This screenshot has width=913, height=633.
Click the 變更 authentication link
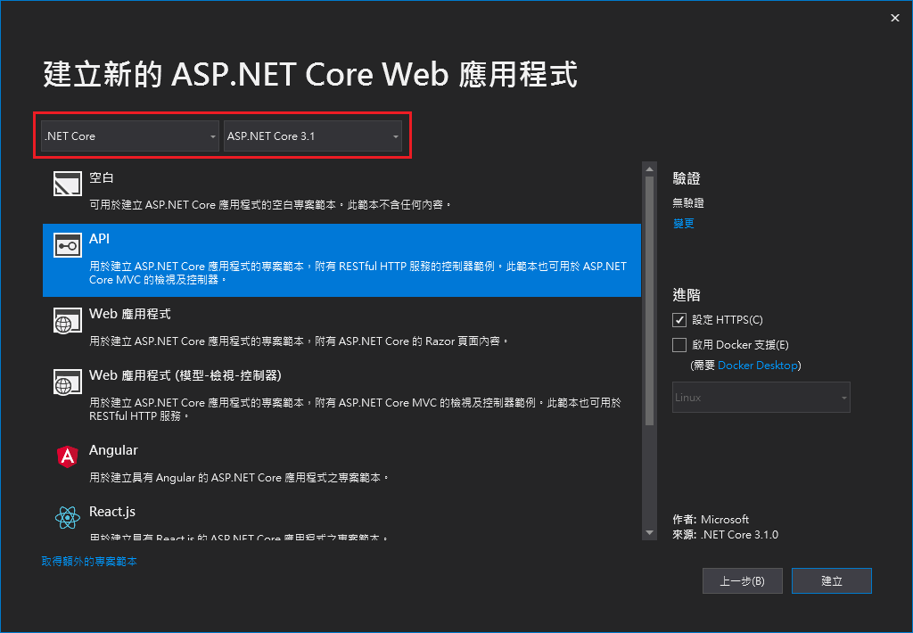(x=684, y=224)
